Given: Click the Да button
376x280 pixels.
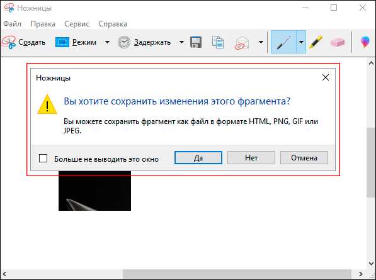Looking at the screenshot, I should (198, 157).
